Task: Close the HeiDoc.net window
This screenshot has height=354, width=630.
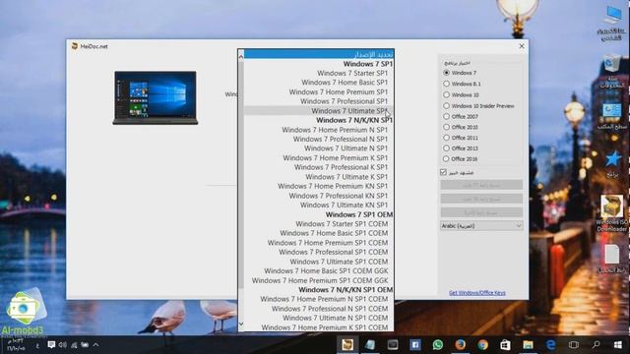Action: [x=522, y=46]
